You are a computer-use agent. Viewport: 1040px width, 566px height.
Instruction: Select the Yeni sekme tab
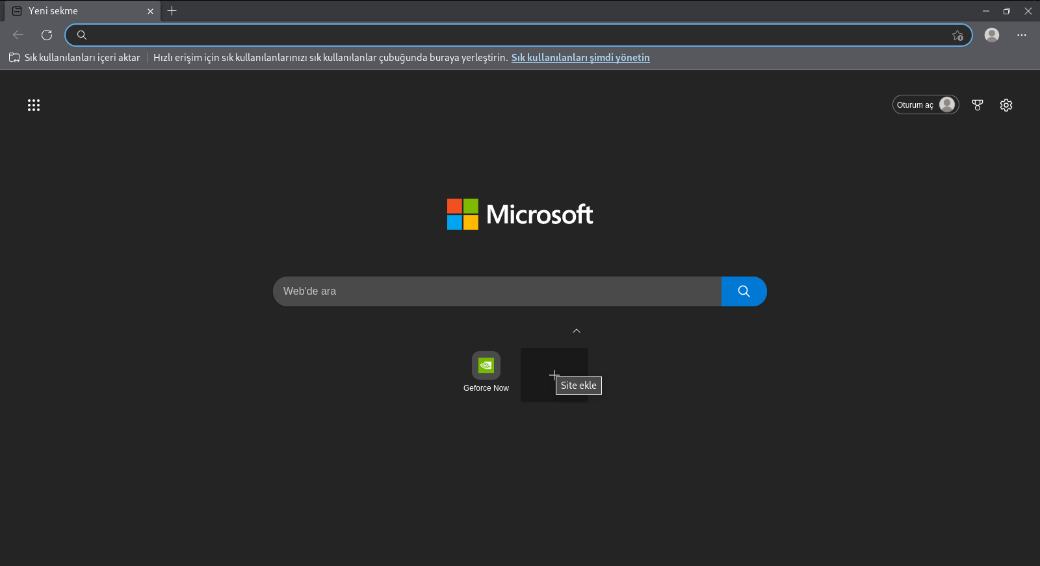[83, 11]
